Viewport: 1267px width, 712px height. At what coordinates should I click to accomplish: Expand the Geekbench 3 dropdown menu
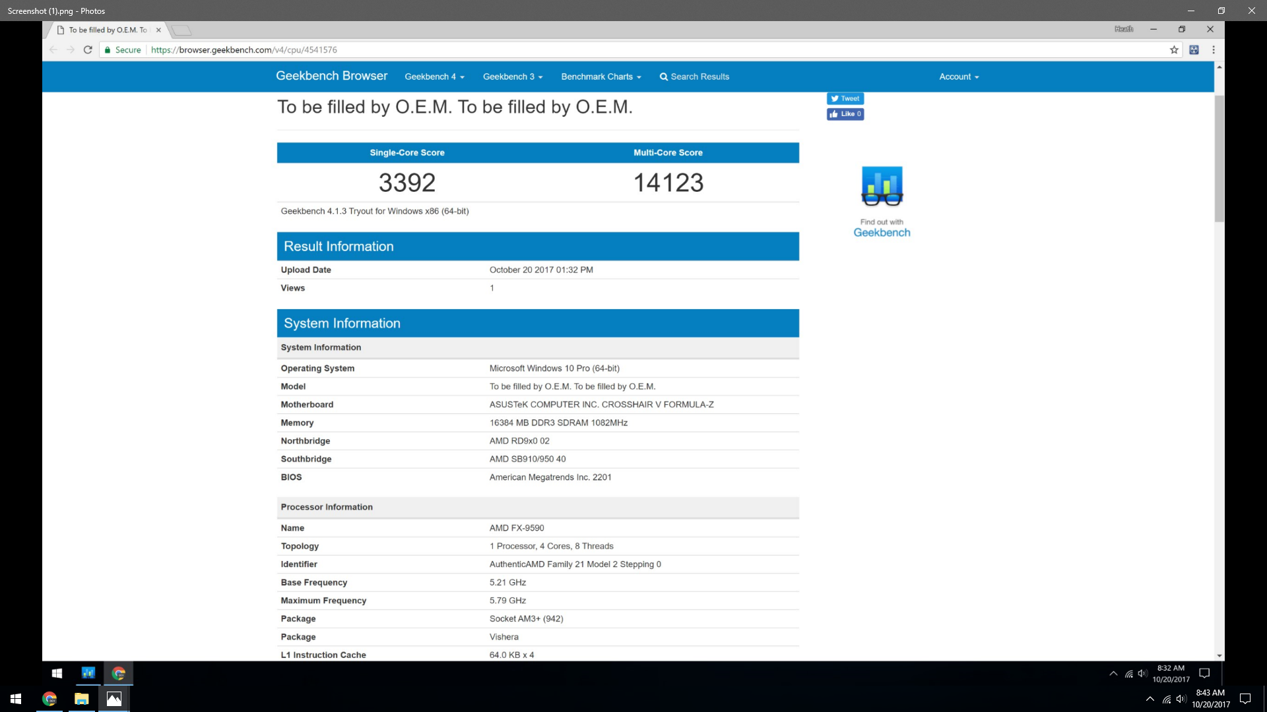click(513, 76)
